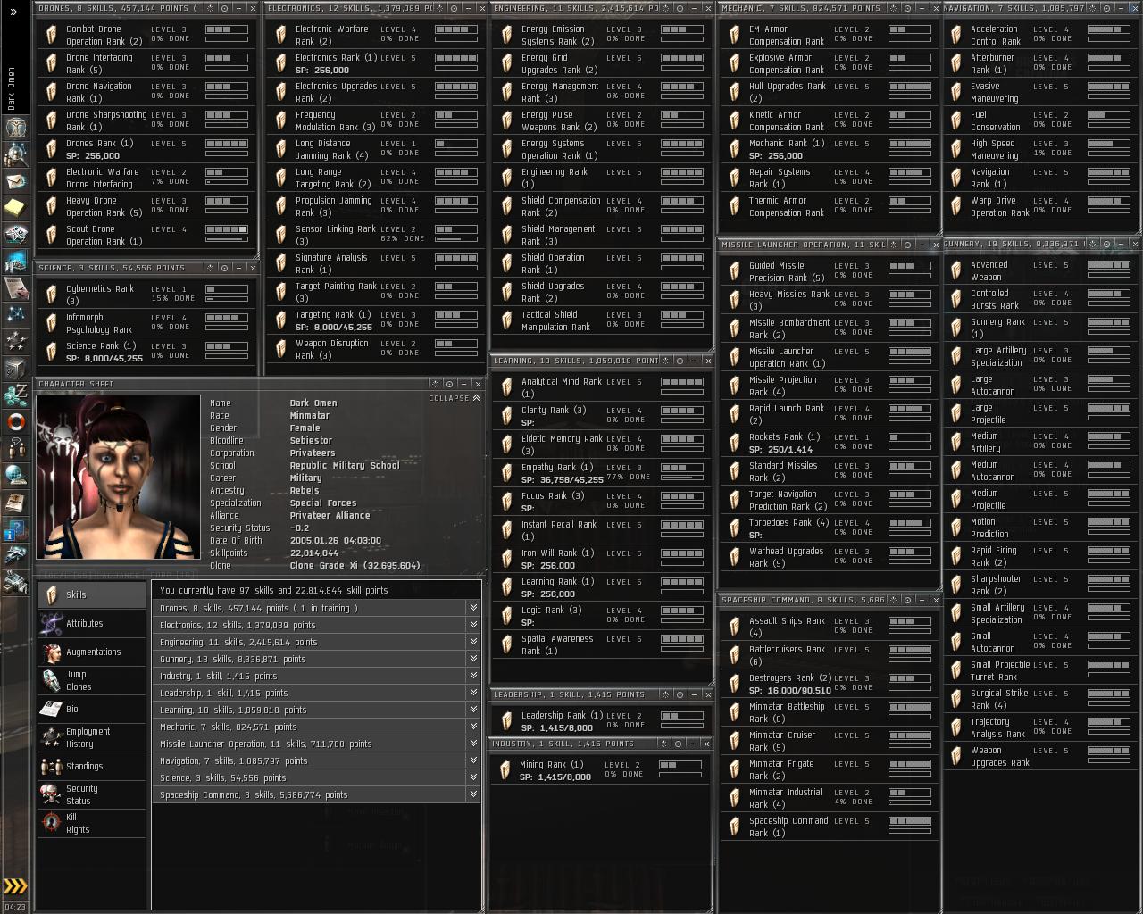Open the Missile Launcher Operation group row
The width and height of the screenshot is (1143, 914).
coord(317,744)
